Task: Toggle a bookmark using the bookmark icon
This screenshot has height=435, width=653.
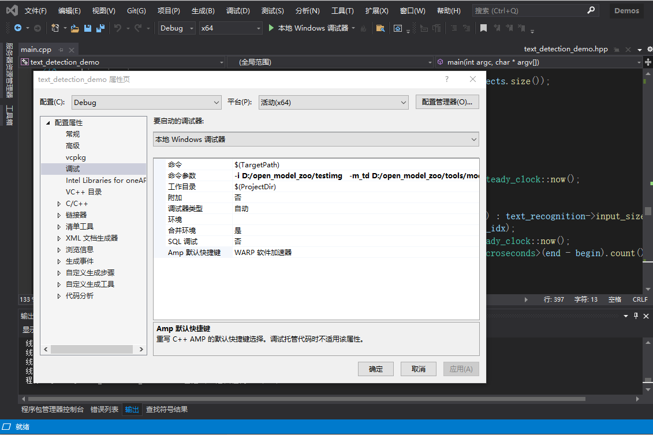Action: pos(483,28)
